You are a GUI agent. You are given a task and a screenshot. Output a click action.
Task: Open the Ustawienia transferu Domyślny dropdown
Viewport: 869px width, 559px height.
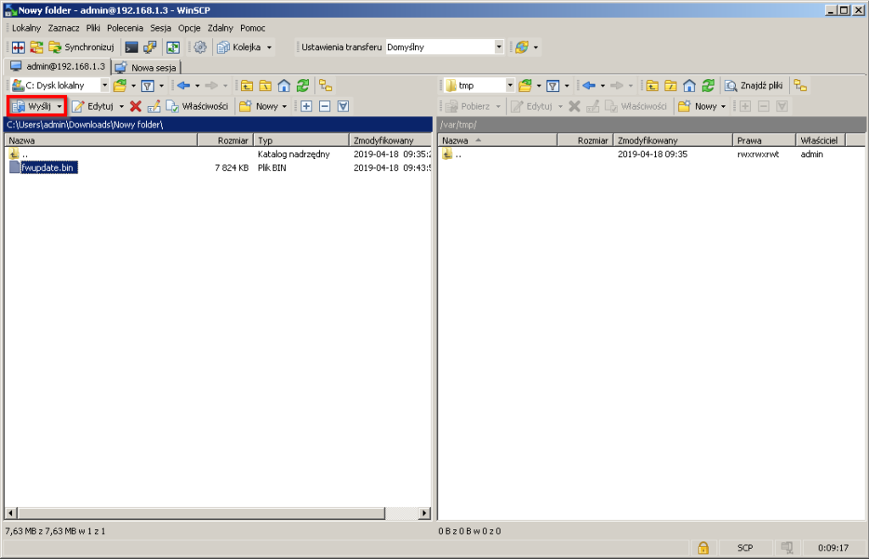[x=498, y=47]
